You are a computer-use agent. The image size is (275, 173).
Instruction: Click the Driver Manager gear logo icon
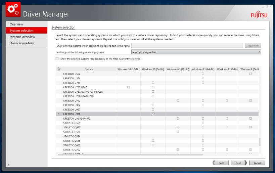point(13,9)
